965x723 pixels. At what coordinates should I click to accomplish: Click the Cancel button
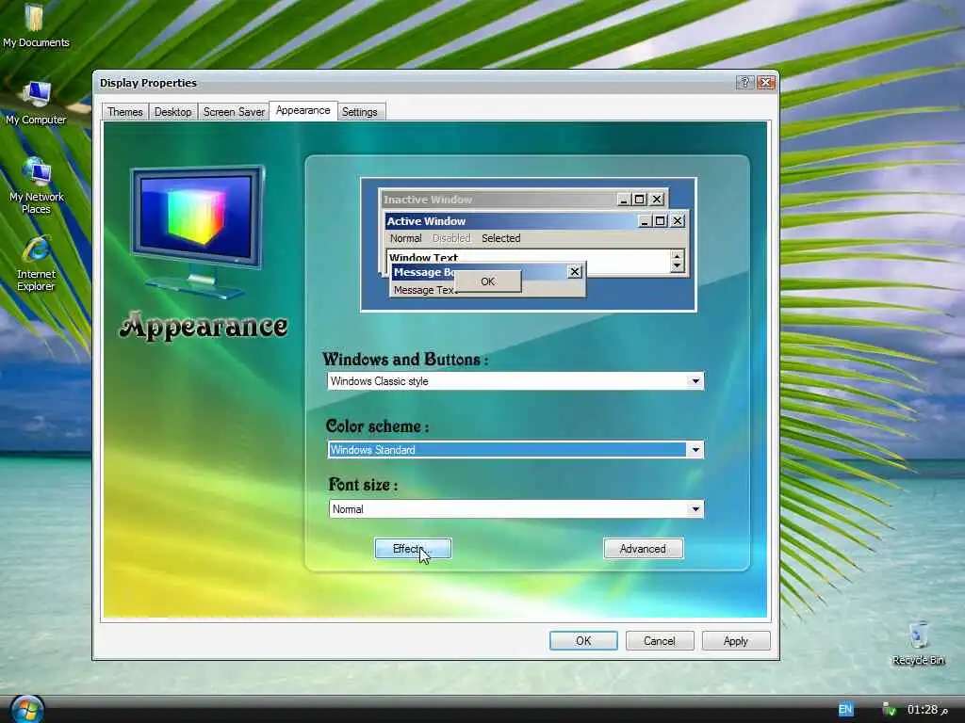[660, 640]
